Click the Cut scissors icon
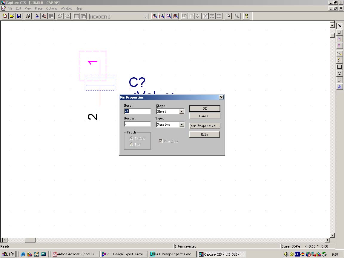The height and width of the screenshot is (258, 344). pyautogui.click(x=37, y=16)
